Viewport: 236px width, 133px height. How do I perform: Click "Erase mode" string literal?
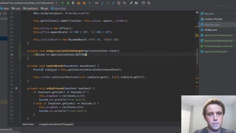tap(76, 111)
